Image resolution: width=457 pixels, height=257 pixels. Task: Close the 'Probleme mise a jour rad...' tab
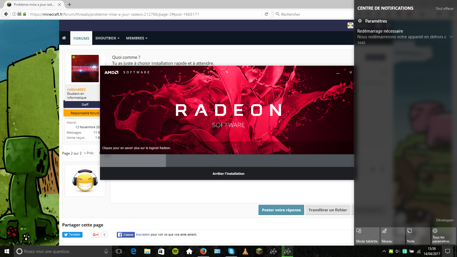coord(59,5)
